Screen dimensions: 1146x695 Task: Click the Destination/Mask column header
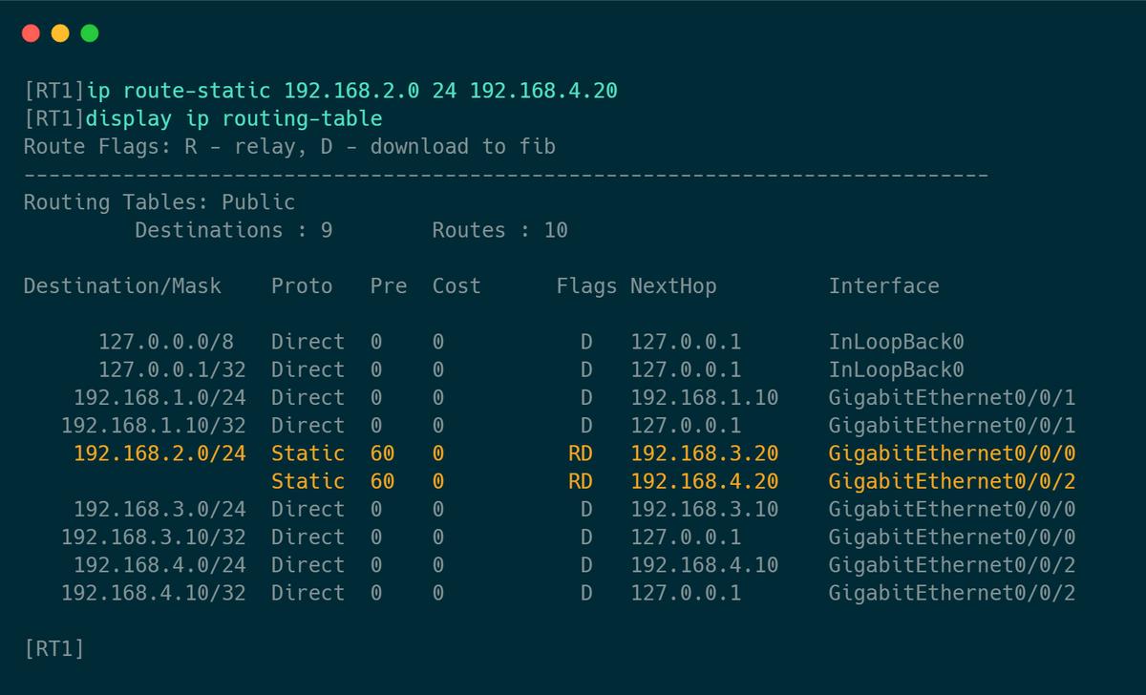pyautogui.click(x=122, y=286)
